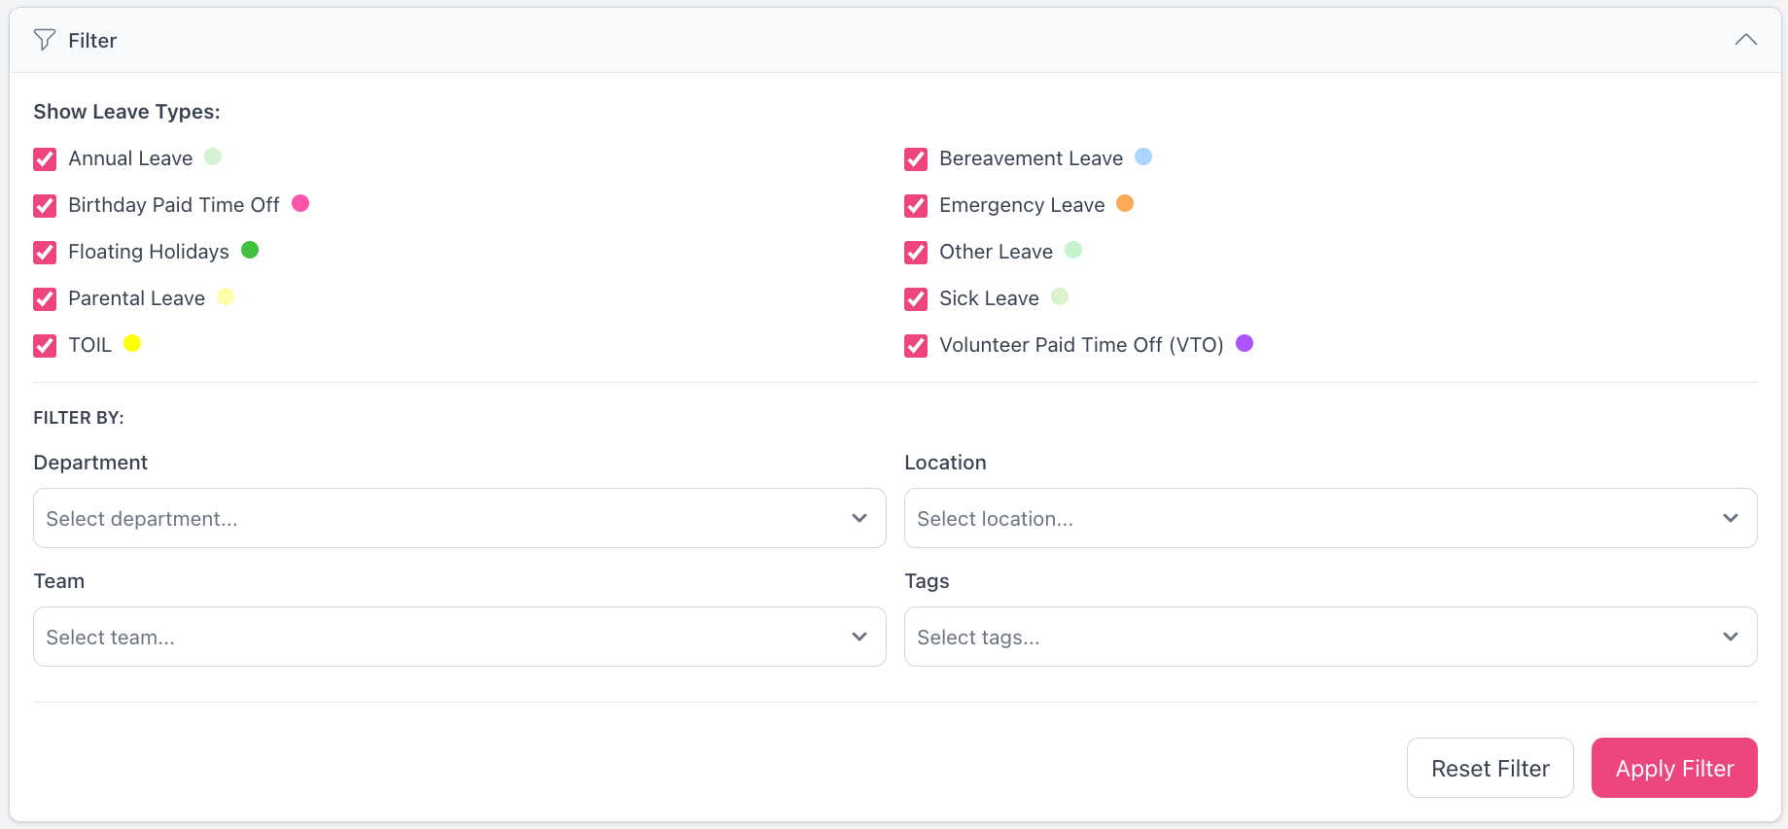Uncheck the Annual Leave checkbox
This screenshot has width=1788, height=829.
click(x=45, y=158)
